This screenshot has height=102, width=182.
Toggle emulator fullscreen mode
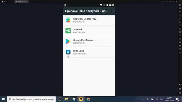(x=180, y=18)
